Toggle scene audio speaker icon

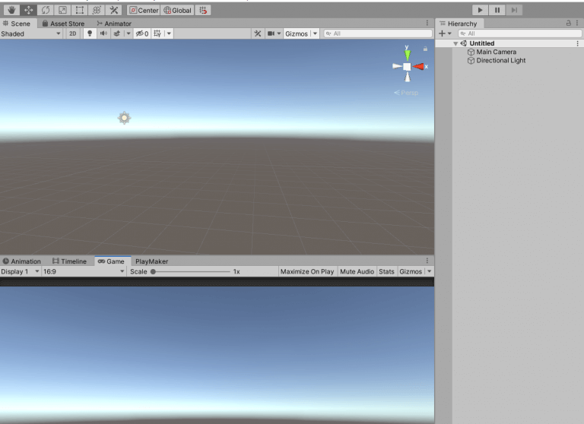(x=103, y=33)
